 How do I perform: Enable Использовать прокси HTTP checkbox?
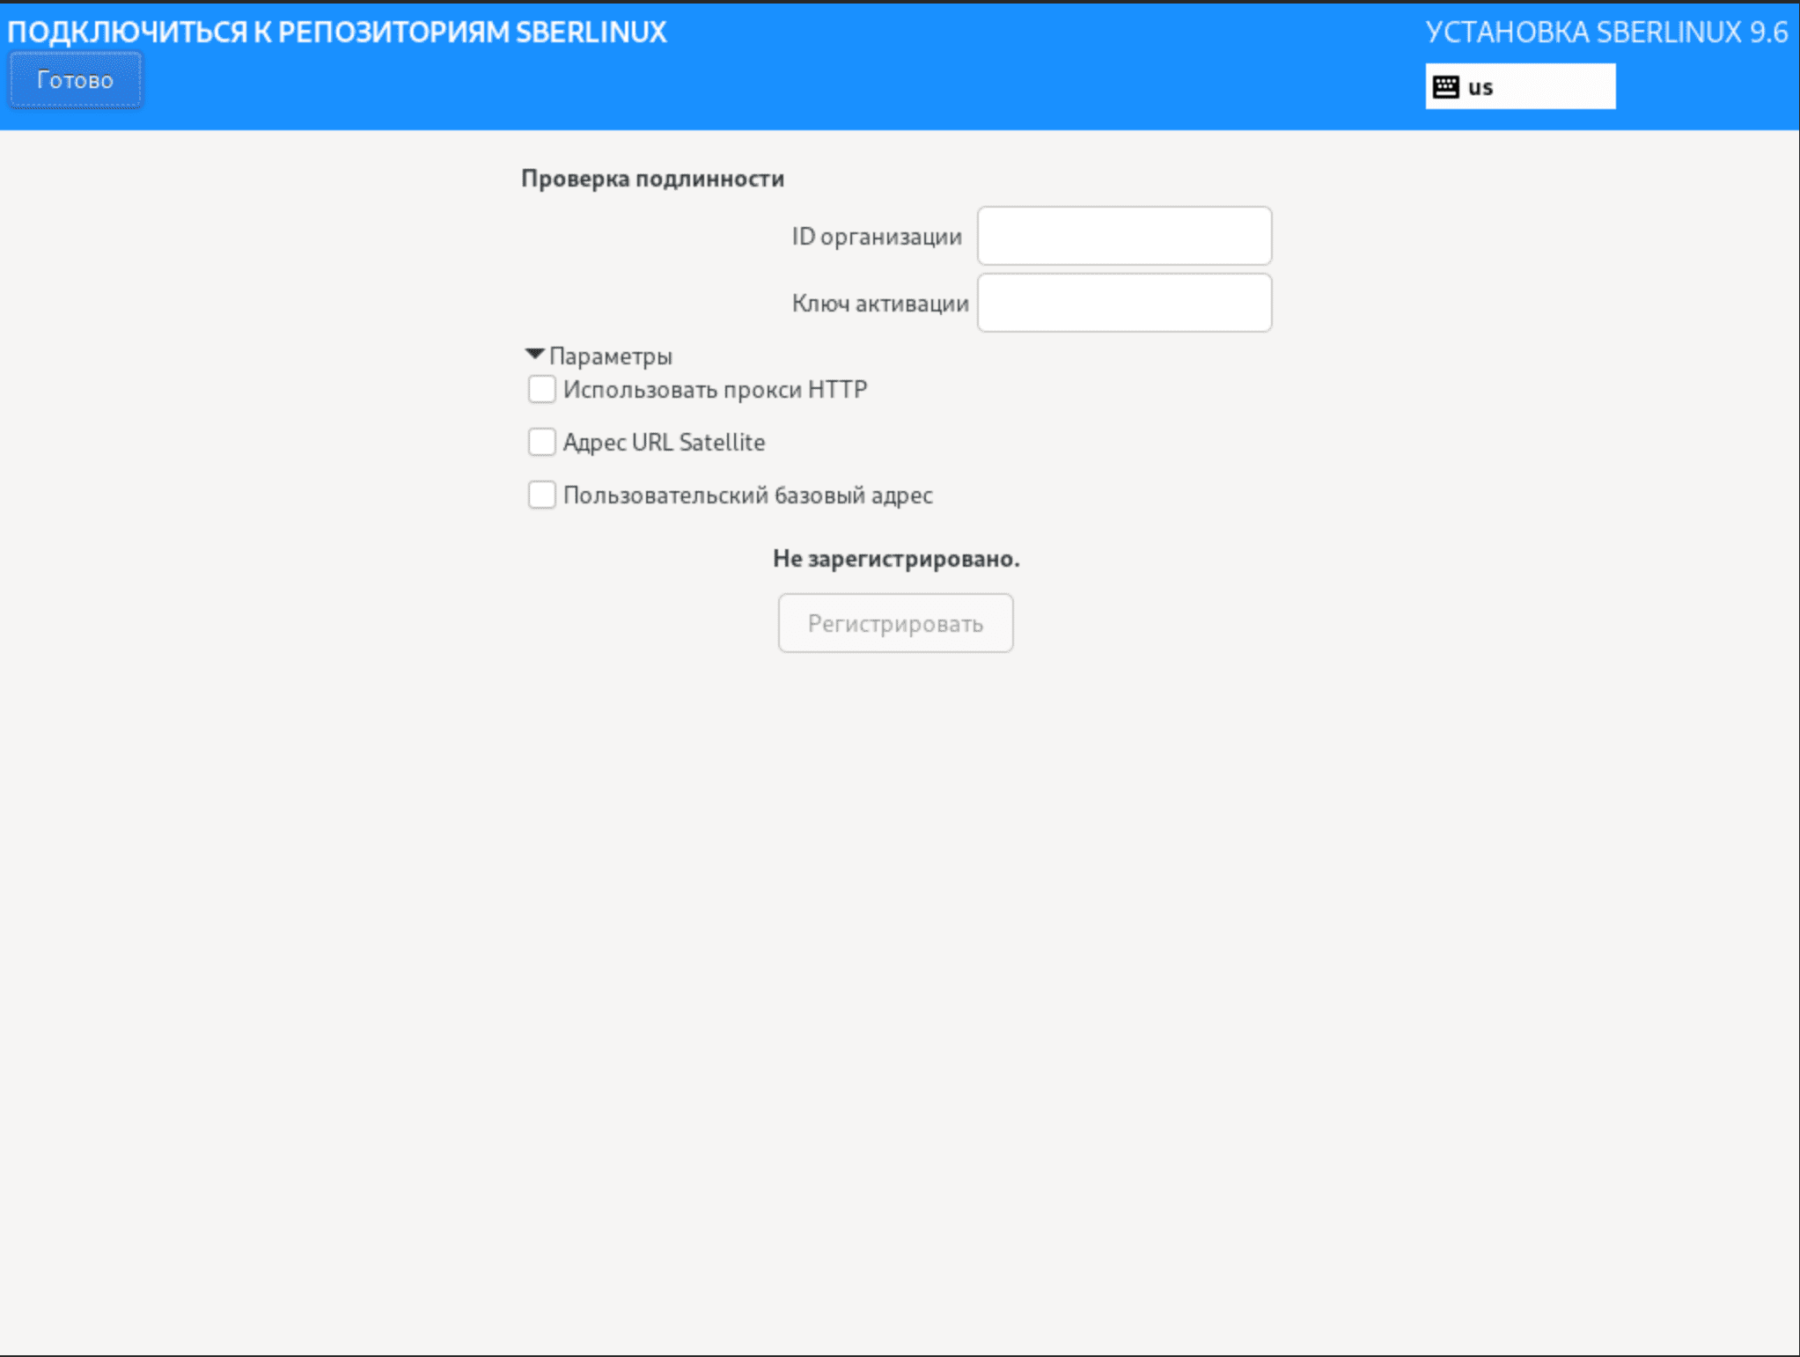pos(541,389)
